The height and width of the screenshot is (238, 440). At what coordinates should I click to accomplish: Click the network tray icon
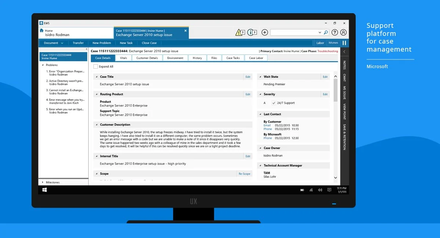click(x=311, y=190)
